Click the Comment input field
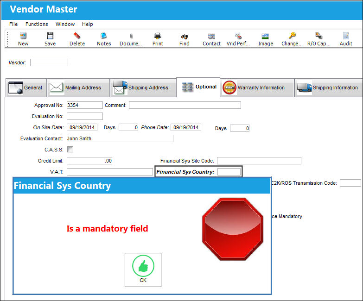Image resolution: width=363 pixels, height=301 pixels. pos(185,105)
